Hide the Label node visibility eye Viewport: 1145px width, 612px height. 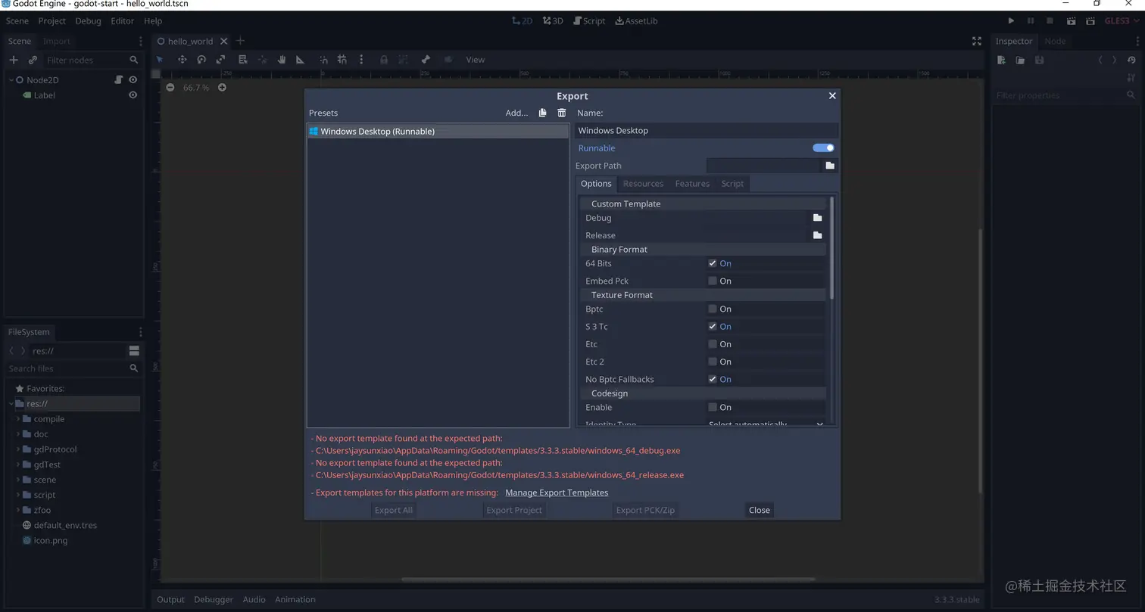click(x=133, y=95)
